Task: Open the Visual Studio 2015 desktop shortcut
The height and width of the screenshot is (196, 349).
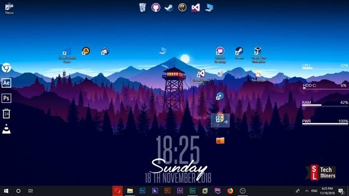Action: 201,77
